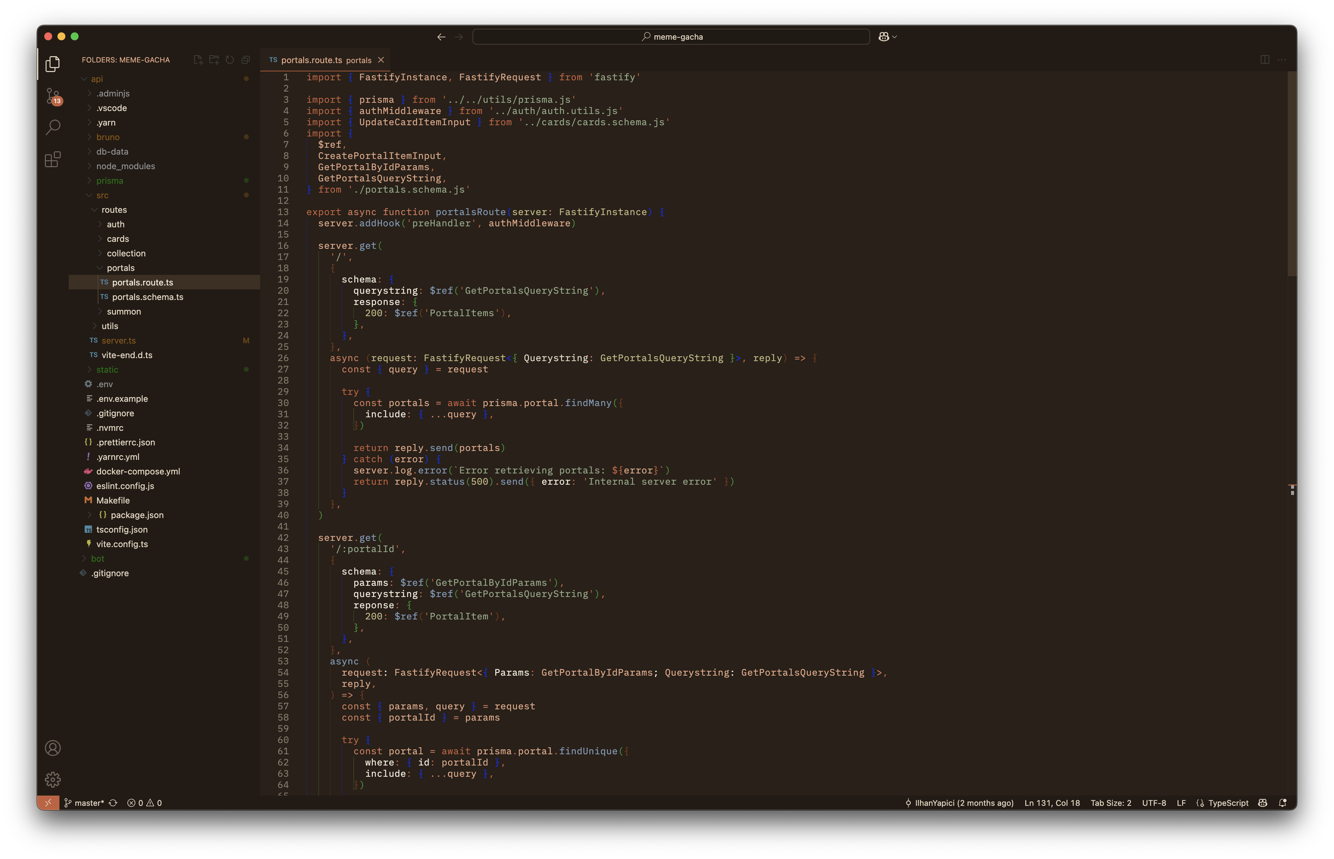This screenshot has height=859, width=1334.
Task: Collapse the portals folder
Action: click(x=121, y=268)
